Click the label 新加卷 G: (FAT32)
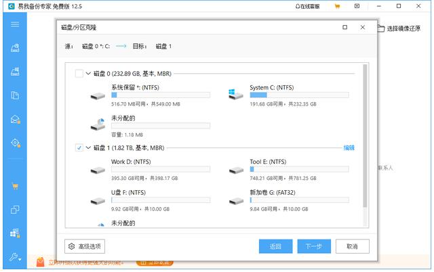 tap(273, 192)
